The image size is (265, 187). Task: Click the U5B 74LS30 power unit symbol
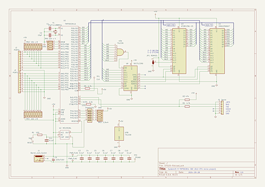click(119, 134)
